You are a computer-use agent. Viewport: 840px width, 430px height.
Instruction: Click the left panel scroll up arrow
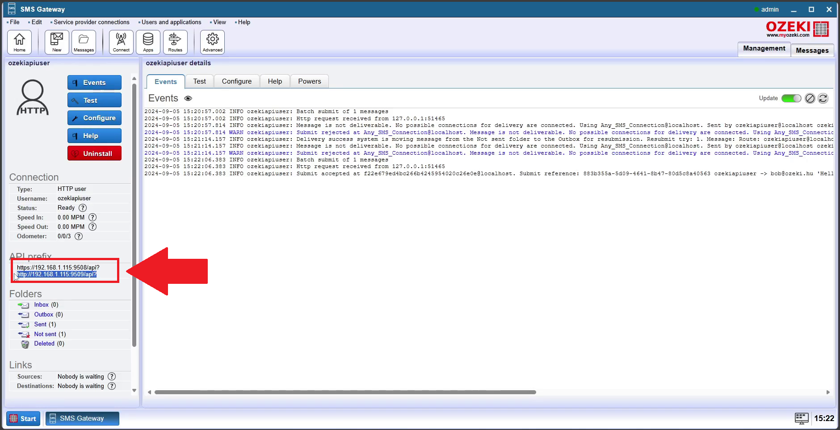pyautogui.click(x=134, y=79)
